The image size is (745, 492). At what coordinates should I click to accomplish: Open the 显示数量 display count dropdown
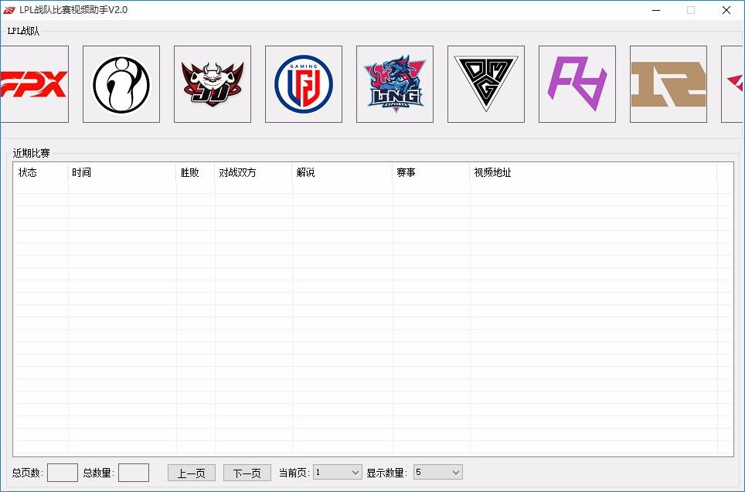click(x=437, y=472)
